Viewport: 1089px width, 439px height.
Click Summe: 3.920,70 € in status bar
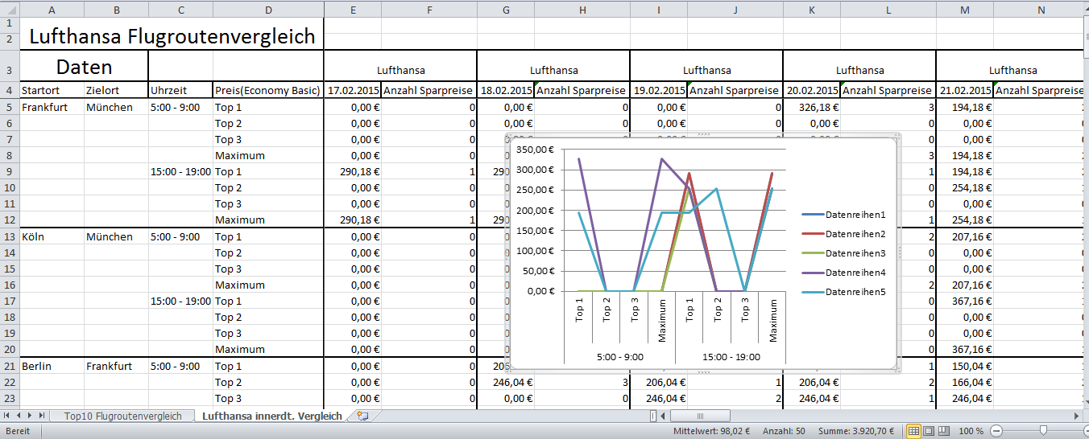pyautogui.click(x=857, y=431)
